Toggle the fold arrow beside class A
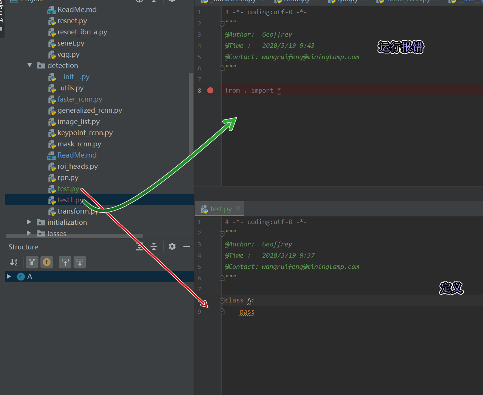 (x=222, y=300)
